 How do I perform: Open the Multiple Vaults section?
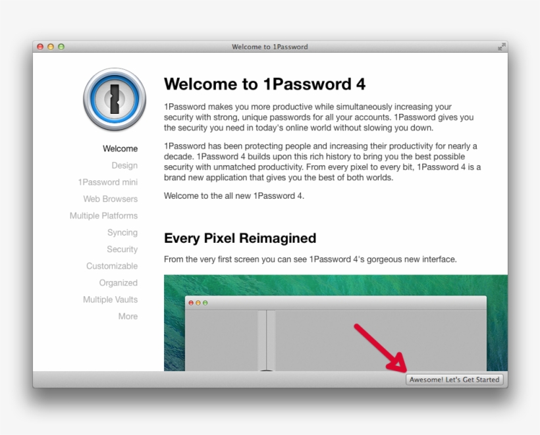coord(110,299)
